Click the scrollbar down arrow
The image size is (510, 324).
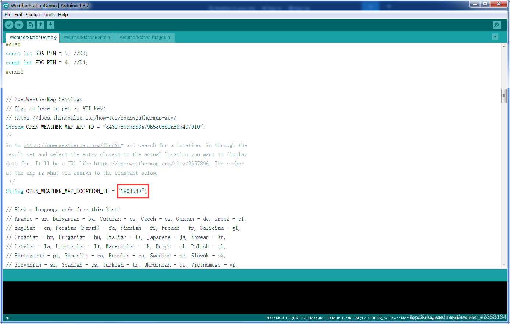pos(504,264)
